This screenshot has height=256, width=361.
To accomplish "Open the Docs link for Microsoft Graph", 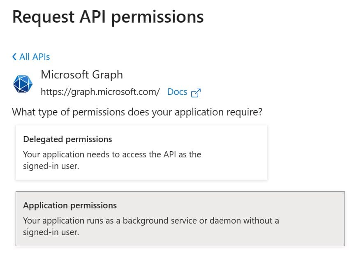I will [x=177, y=92].
